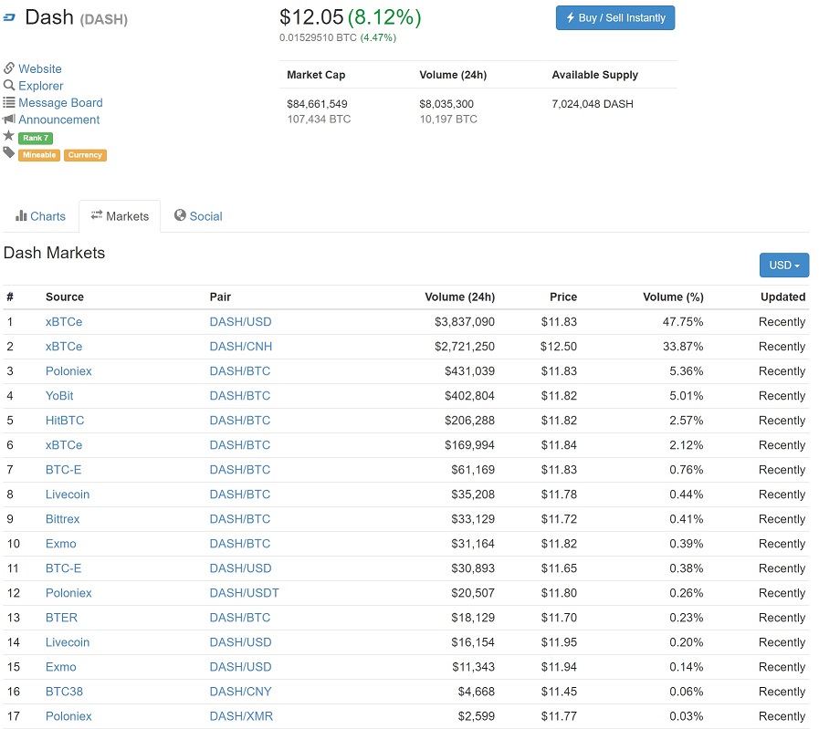This screenshot has height=729, width=819.
Task: Open the Announcement link
Action: [x=59, y=120]
